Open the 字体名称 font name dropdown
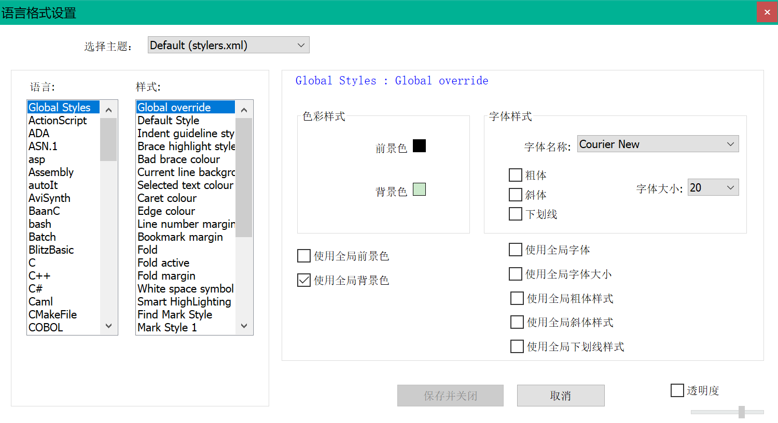 (730, 144)
